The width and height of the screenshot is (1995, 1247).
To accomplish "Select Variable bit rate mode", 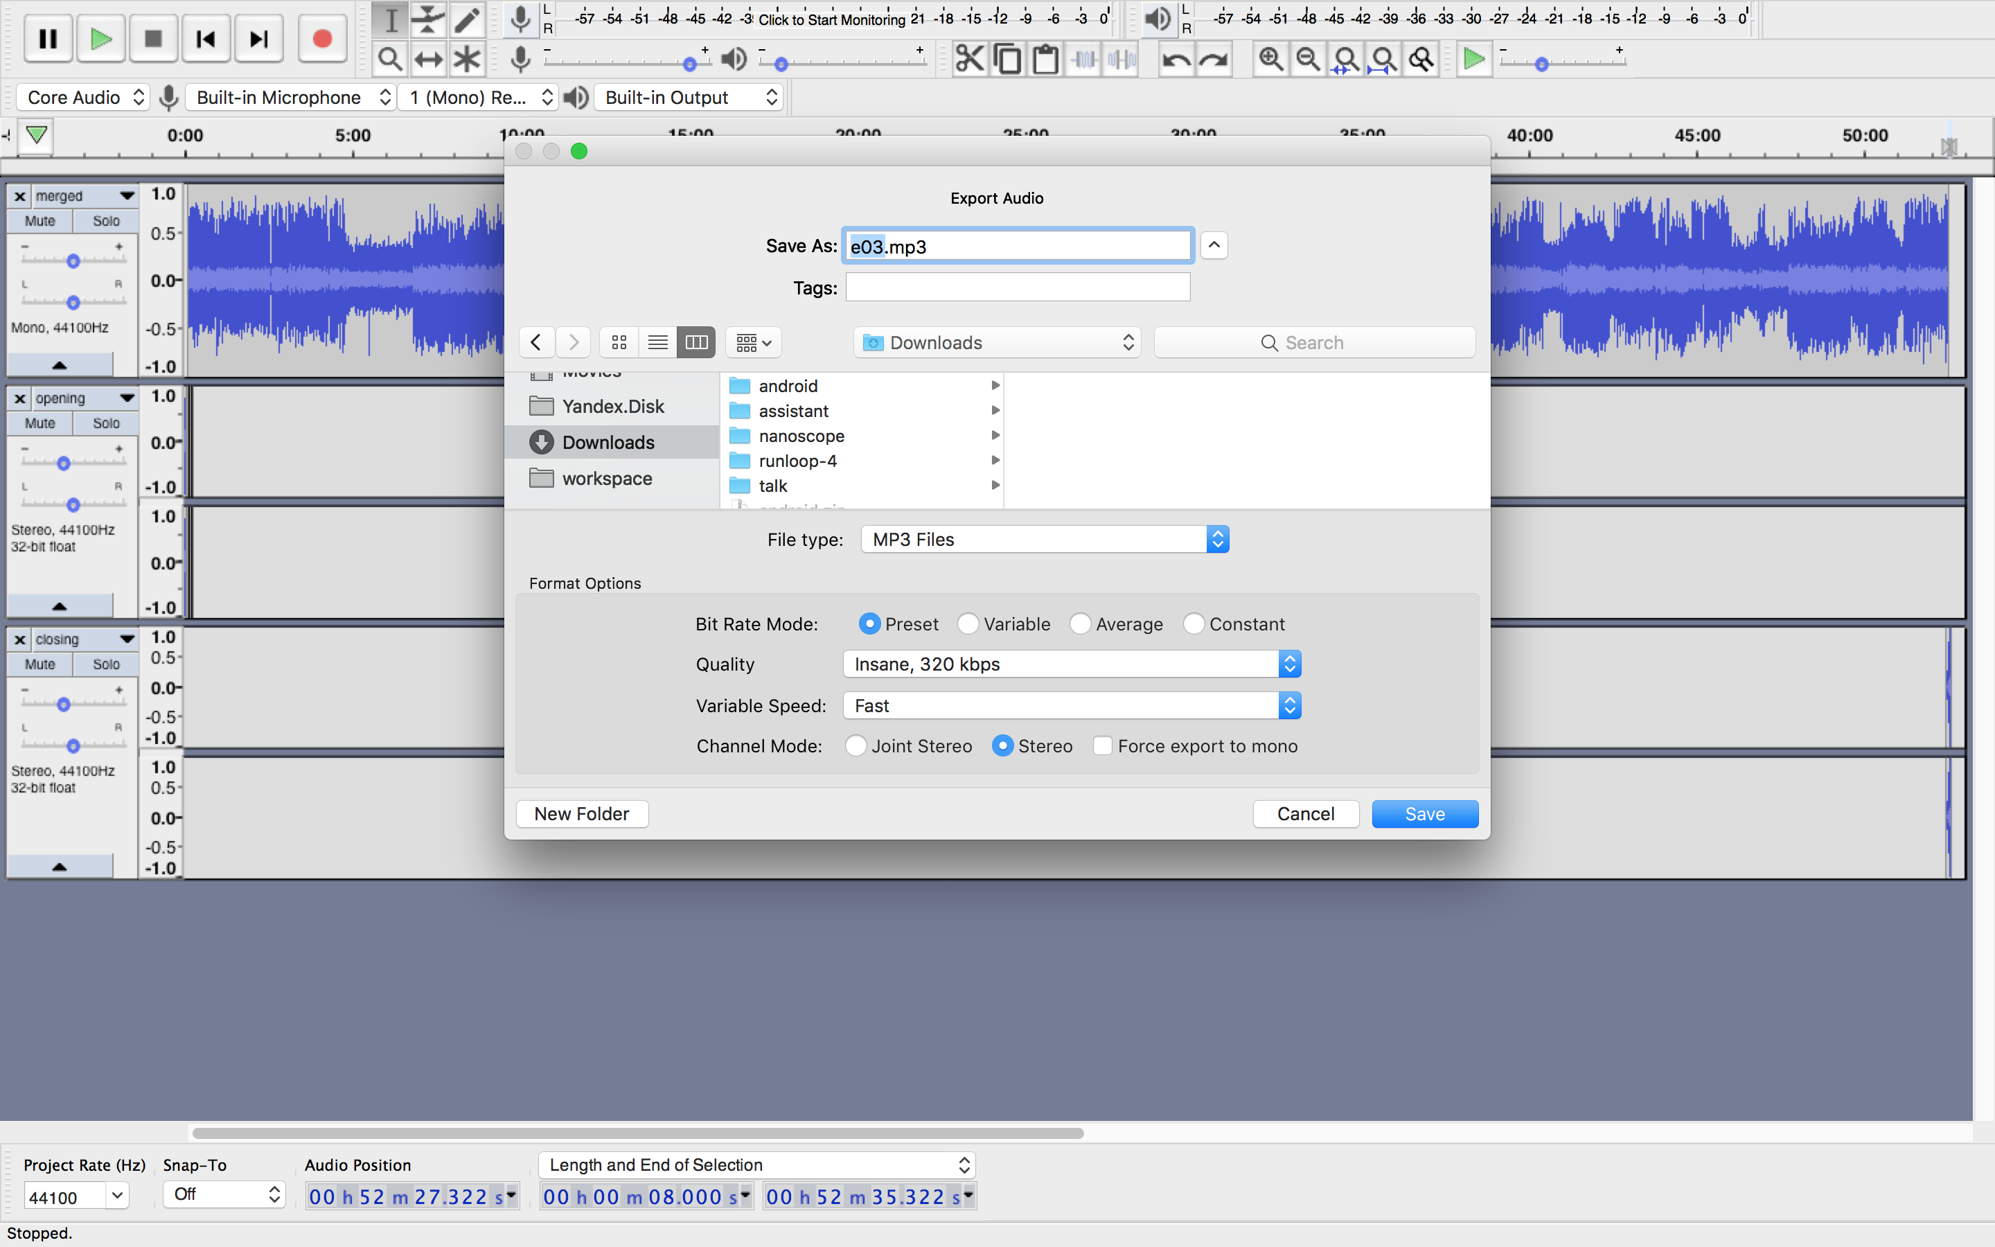I will coord(968,624).
